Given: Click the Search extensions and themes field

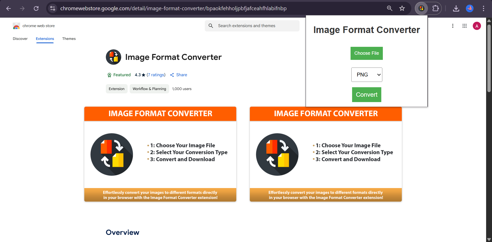Looking at the screenshot, I should click(252, 26).
